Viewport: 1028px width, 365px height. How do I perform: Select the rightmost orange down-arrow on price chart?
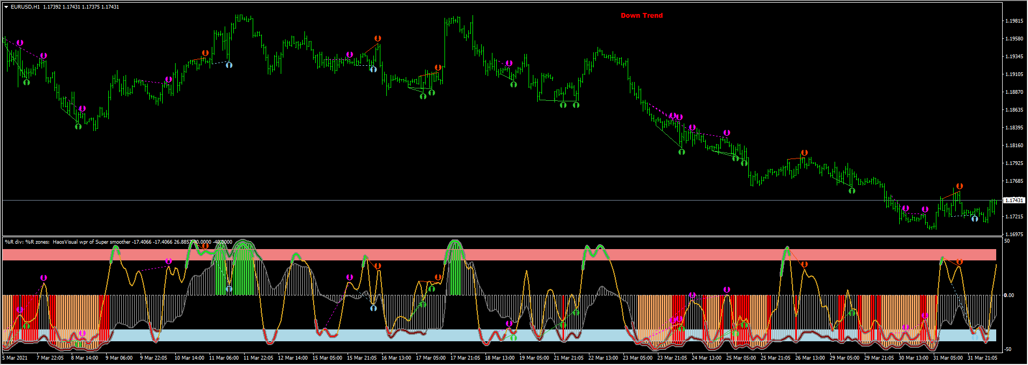point(960,186)
